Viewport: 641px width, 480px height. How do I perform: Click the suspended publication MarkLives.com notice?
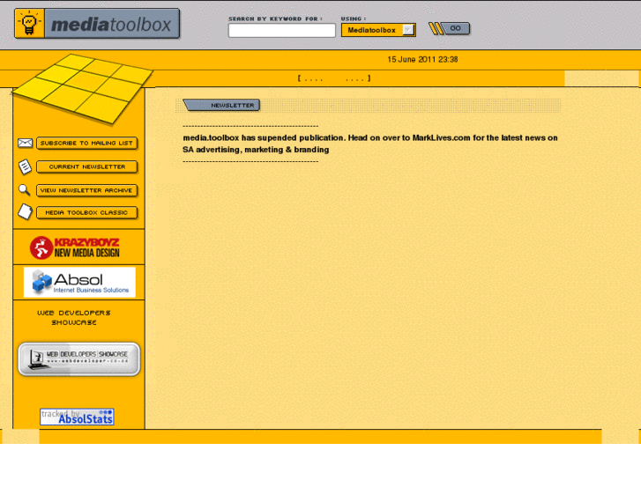tap(370, 144)
